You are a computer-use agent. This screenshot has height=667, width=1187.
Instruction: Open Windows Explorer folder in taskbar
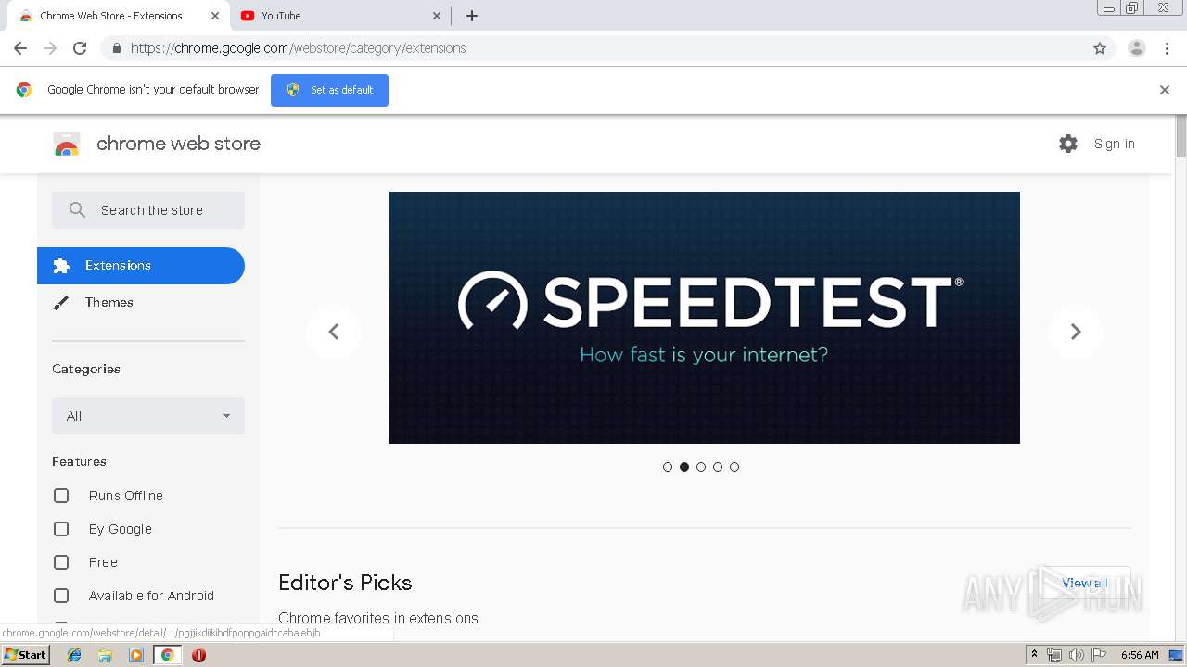coord(105,655)
